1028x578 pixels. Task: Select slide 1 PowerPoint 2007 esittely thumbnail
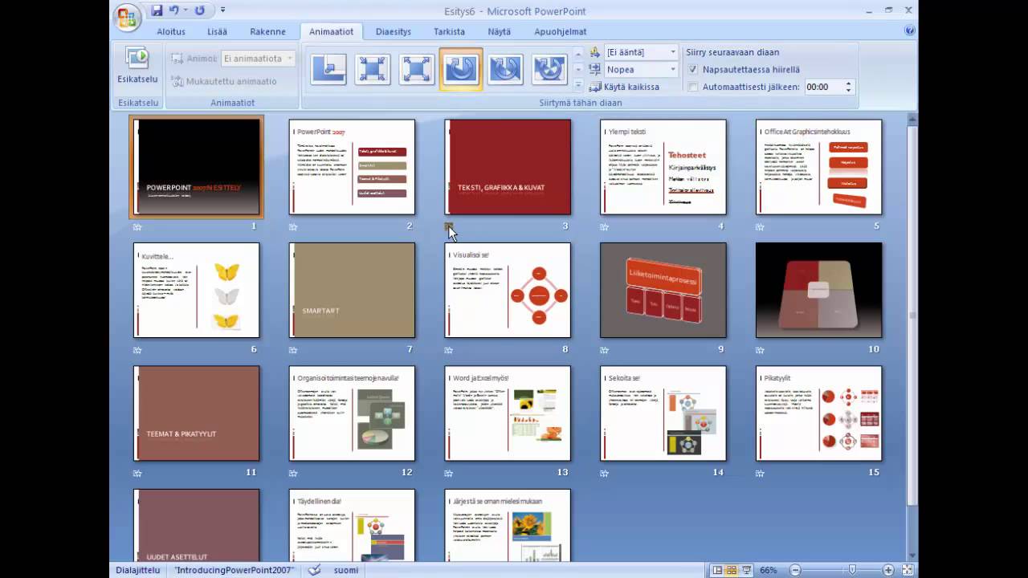pyautogui.click(x=196, y=167)
